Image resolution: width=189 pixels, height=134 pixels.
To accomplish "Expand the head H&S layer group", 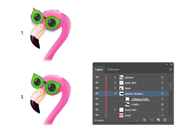I will 115,110.
